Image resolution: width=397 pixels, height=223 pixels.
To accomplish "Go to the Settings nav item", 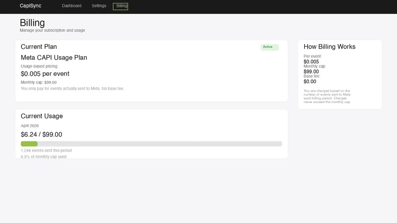I will [99, 6].
